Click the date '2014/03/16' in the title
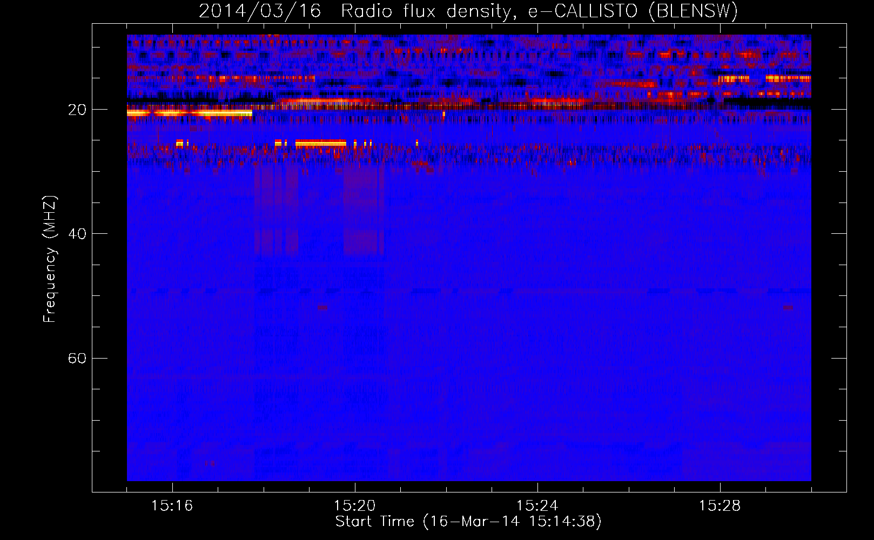The width and height of the screenshot is (874, 540). (260, 11)
